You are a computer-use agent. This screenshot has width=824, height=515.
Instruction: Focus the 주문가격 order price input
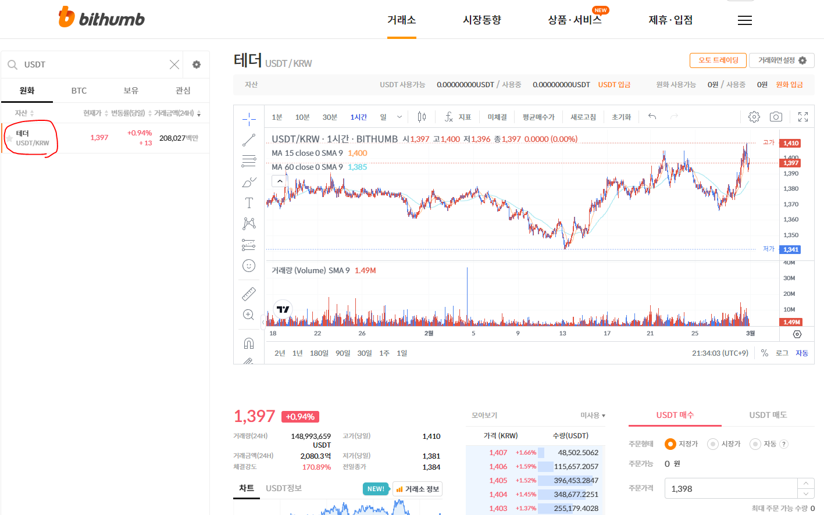pos(730,489)
